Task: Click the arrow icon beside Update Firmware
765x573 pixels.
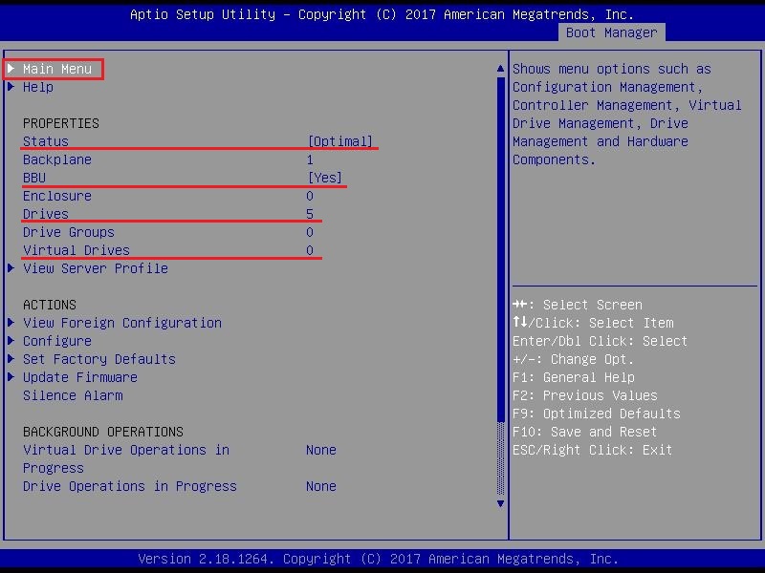Action: coord(11,377)
